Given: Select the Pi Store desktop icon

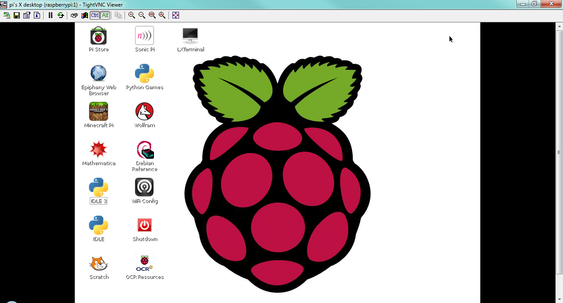Looking at the screenshot, I should (99, 40).
